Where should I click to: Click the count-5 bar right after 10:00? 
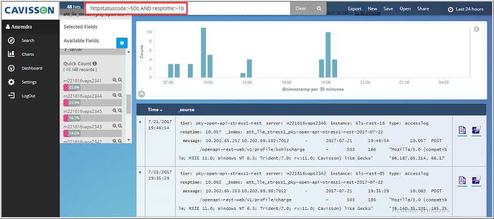pyautogui.click(x=210, y=66)
